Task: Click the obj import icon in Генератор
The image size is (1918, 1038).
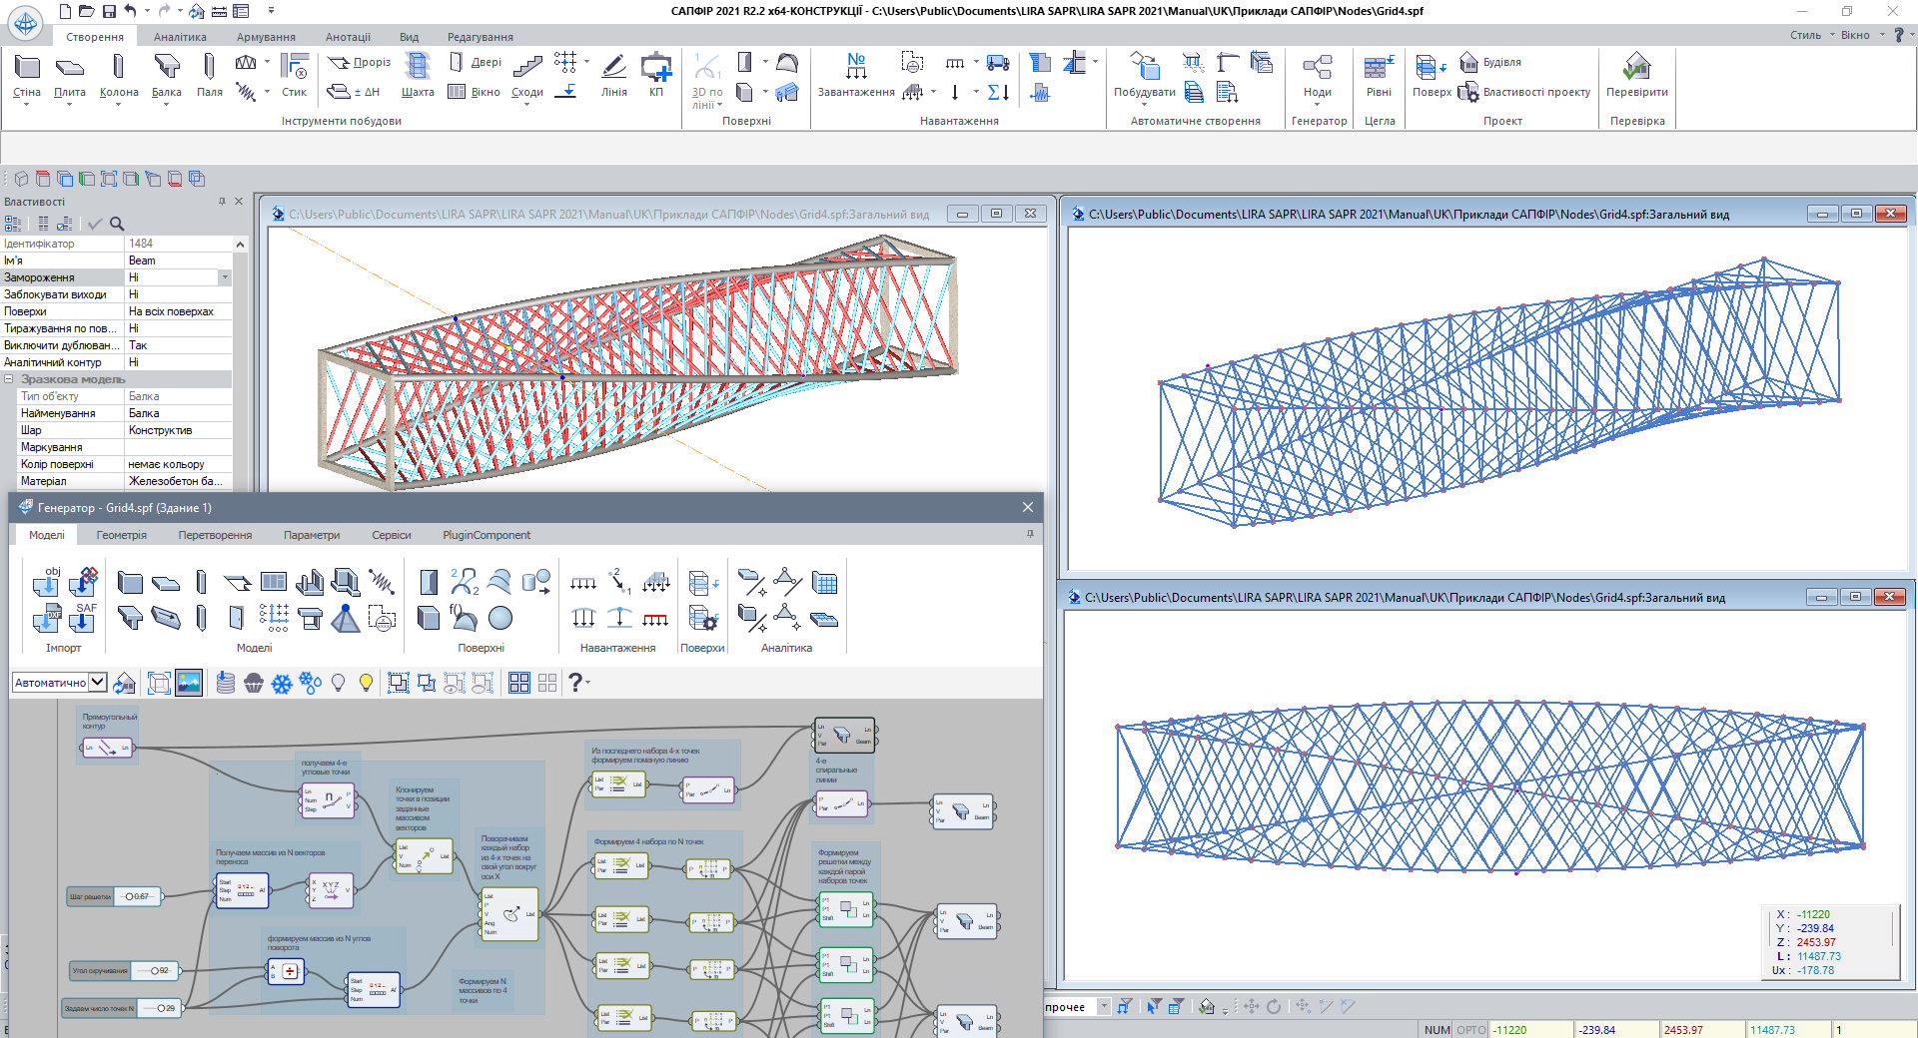Action: pos(47,582)
